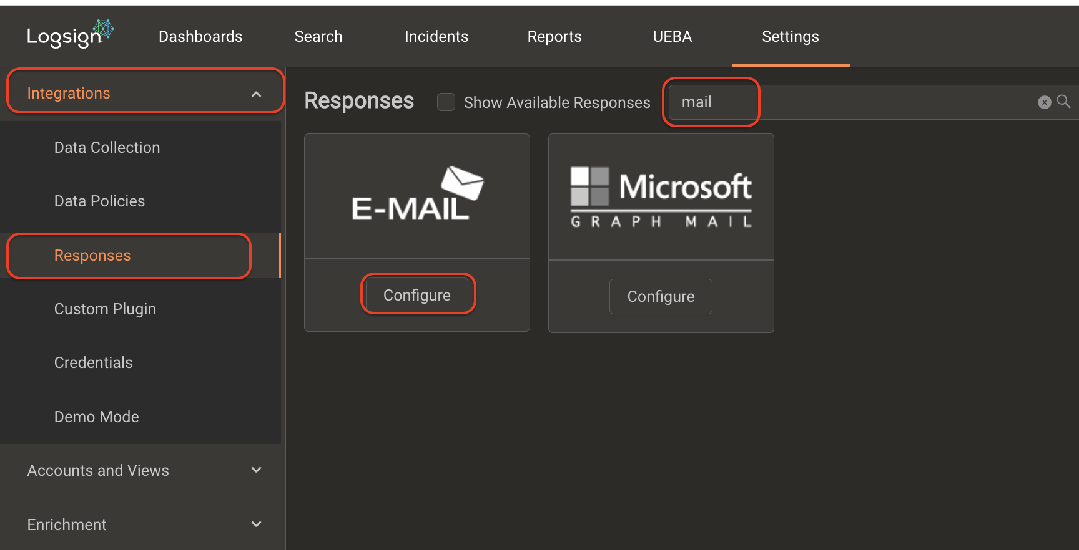Open the Microsoft Graph Mail card logo
This screenshot has width=1079, height=550.
(661, 197)
